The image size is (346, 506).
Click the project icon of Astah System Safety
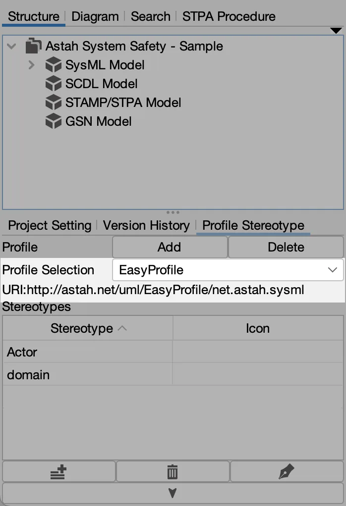tap(34, 46)
